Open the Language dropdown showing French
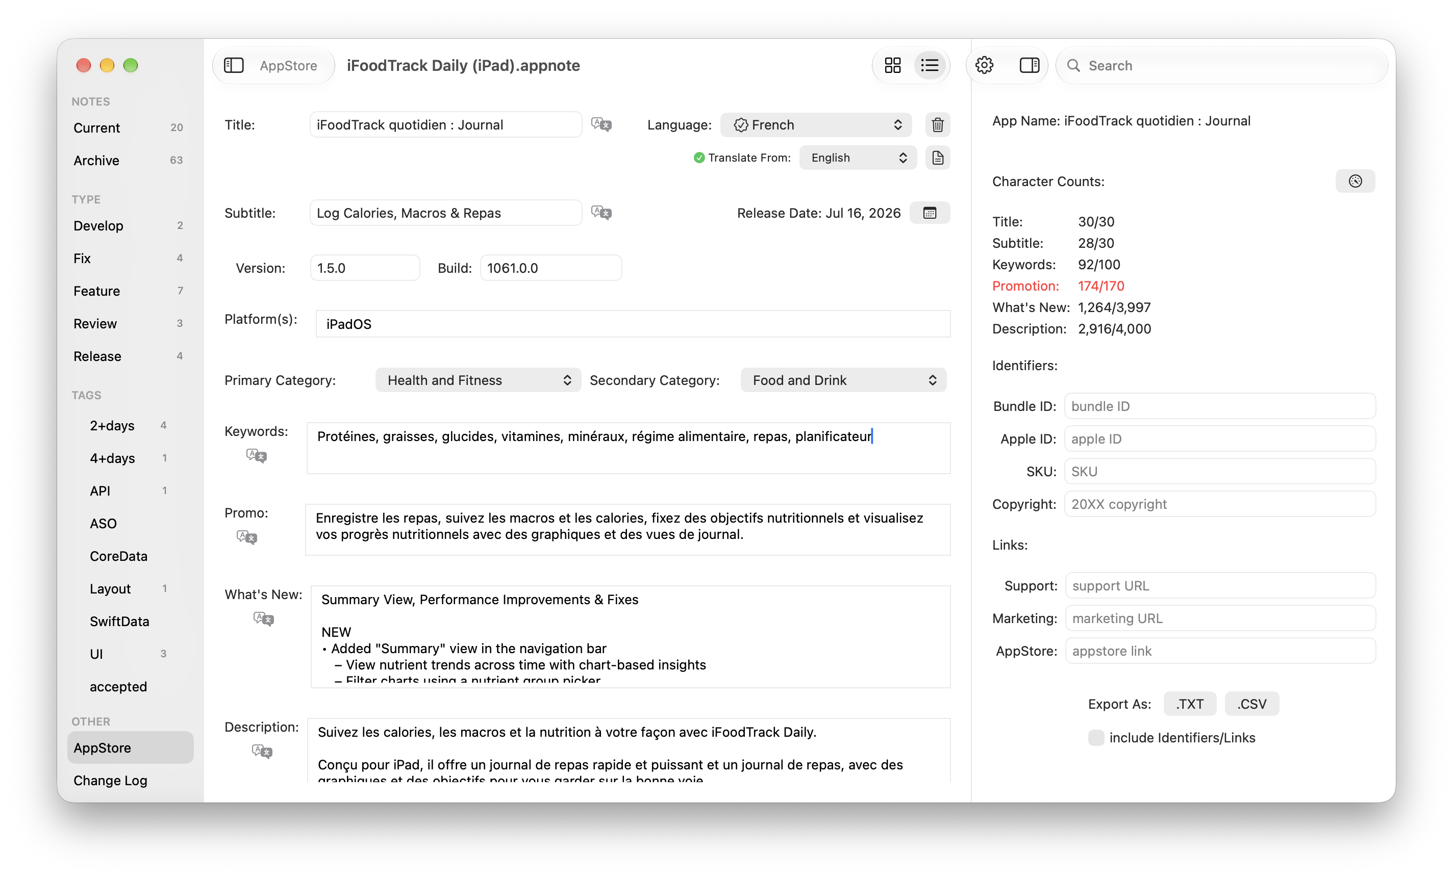1453x878 pixels. click(816, 125)
